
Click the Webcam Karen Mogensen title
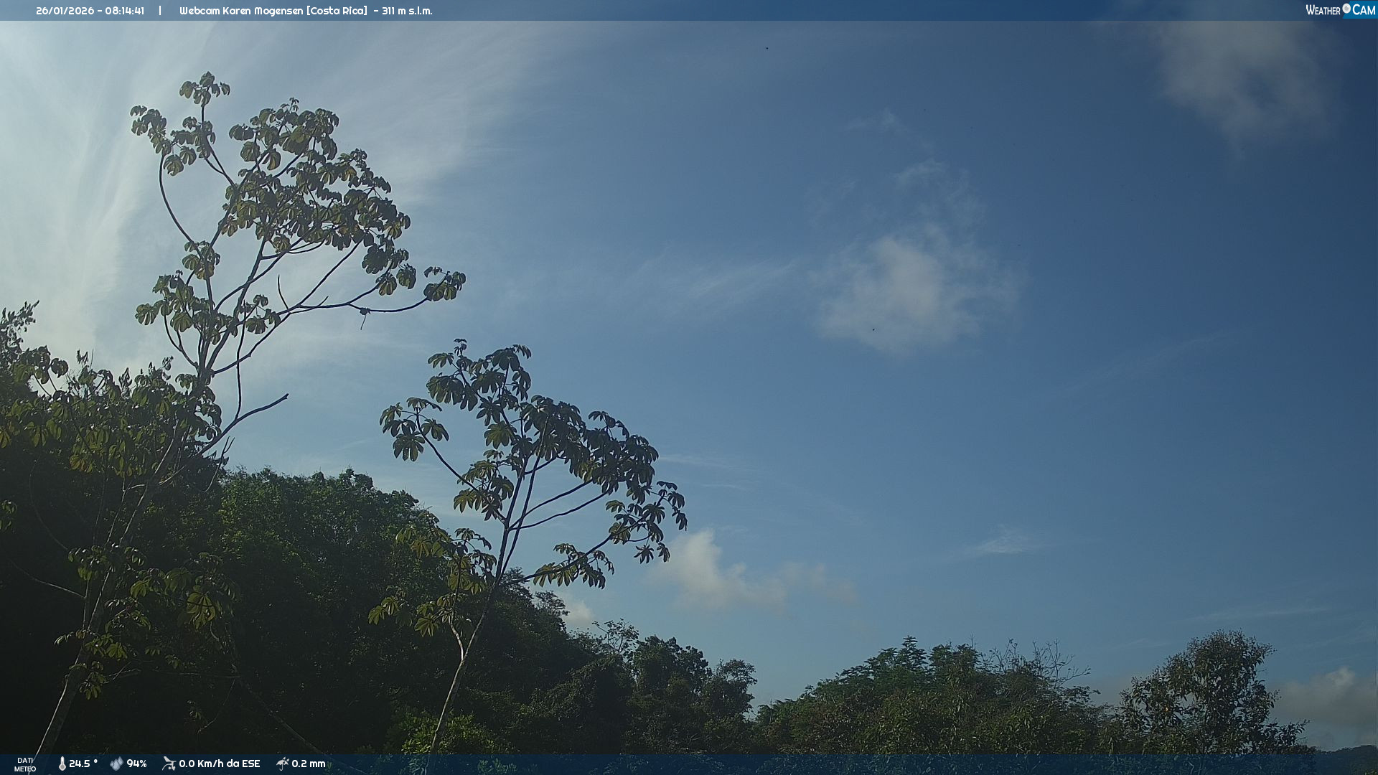pos(241,11)
